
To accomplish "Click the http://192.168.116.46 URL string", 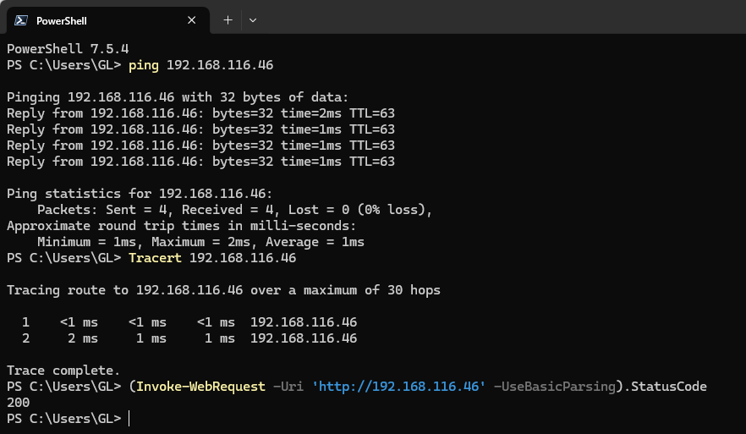I will [x=399, y=387].
